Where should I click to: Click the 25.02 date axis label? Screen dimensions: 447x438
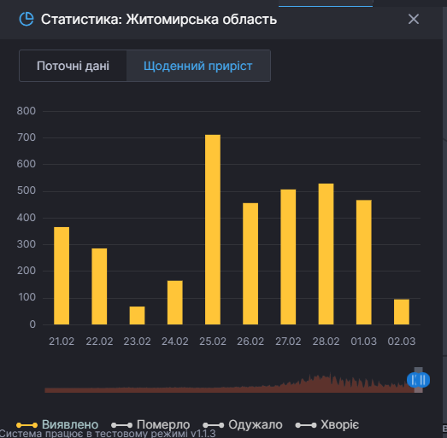(x=213, y=342)
